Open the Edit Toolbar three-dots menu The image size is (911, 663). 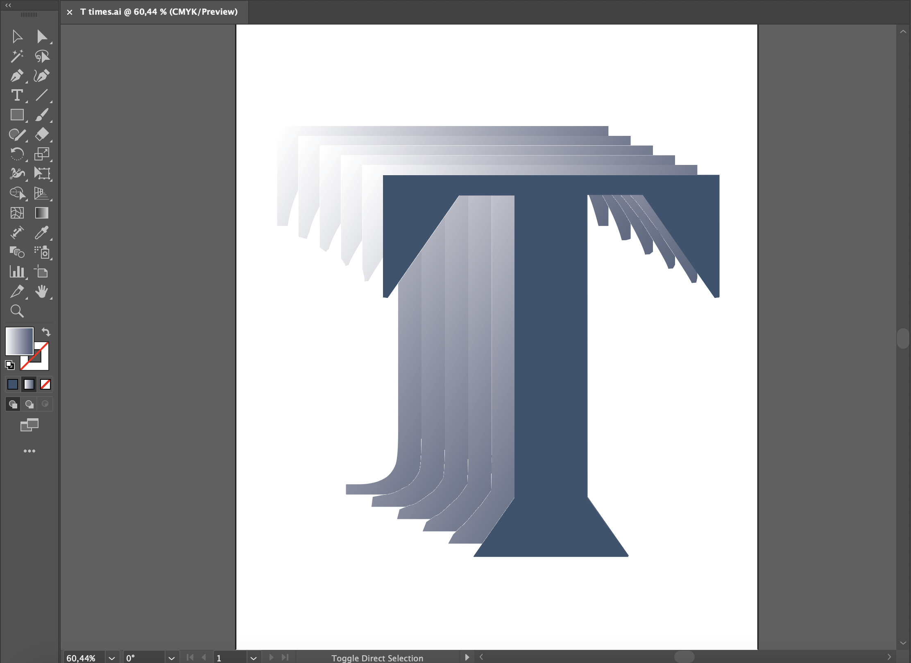[x=29, y=451]
